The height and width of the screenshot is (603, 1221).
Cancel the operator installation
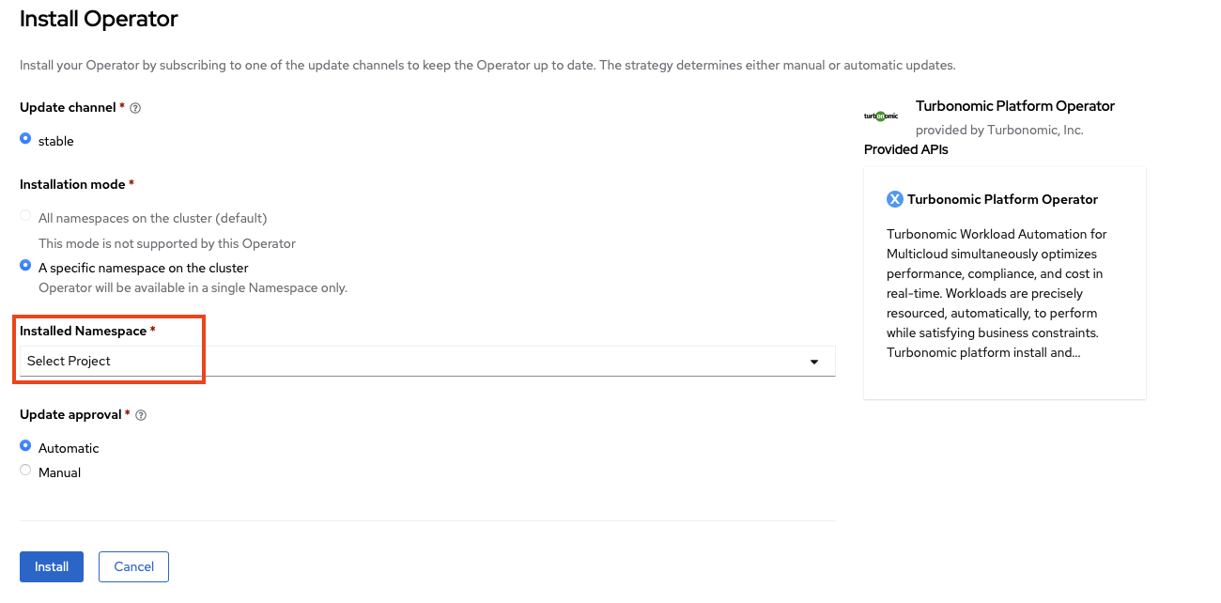pos(133,566)
